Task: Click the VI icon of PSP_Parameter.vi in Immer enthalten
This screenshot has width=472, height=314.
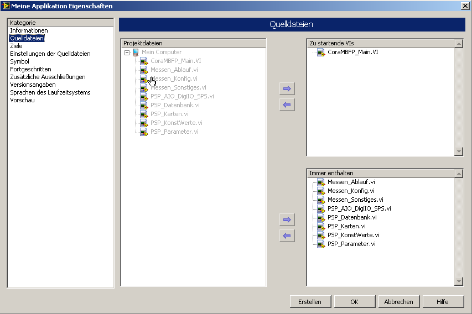Action: click(321, 244)
